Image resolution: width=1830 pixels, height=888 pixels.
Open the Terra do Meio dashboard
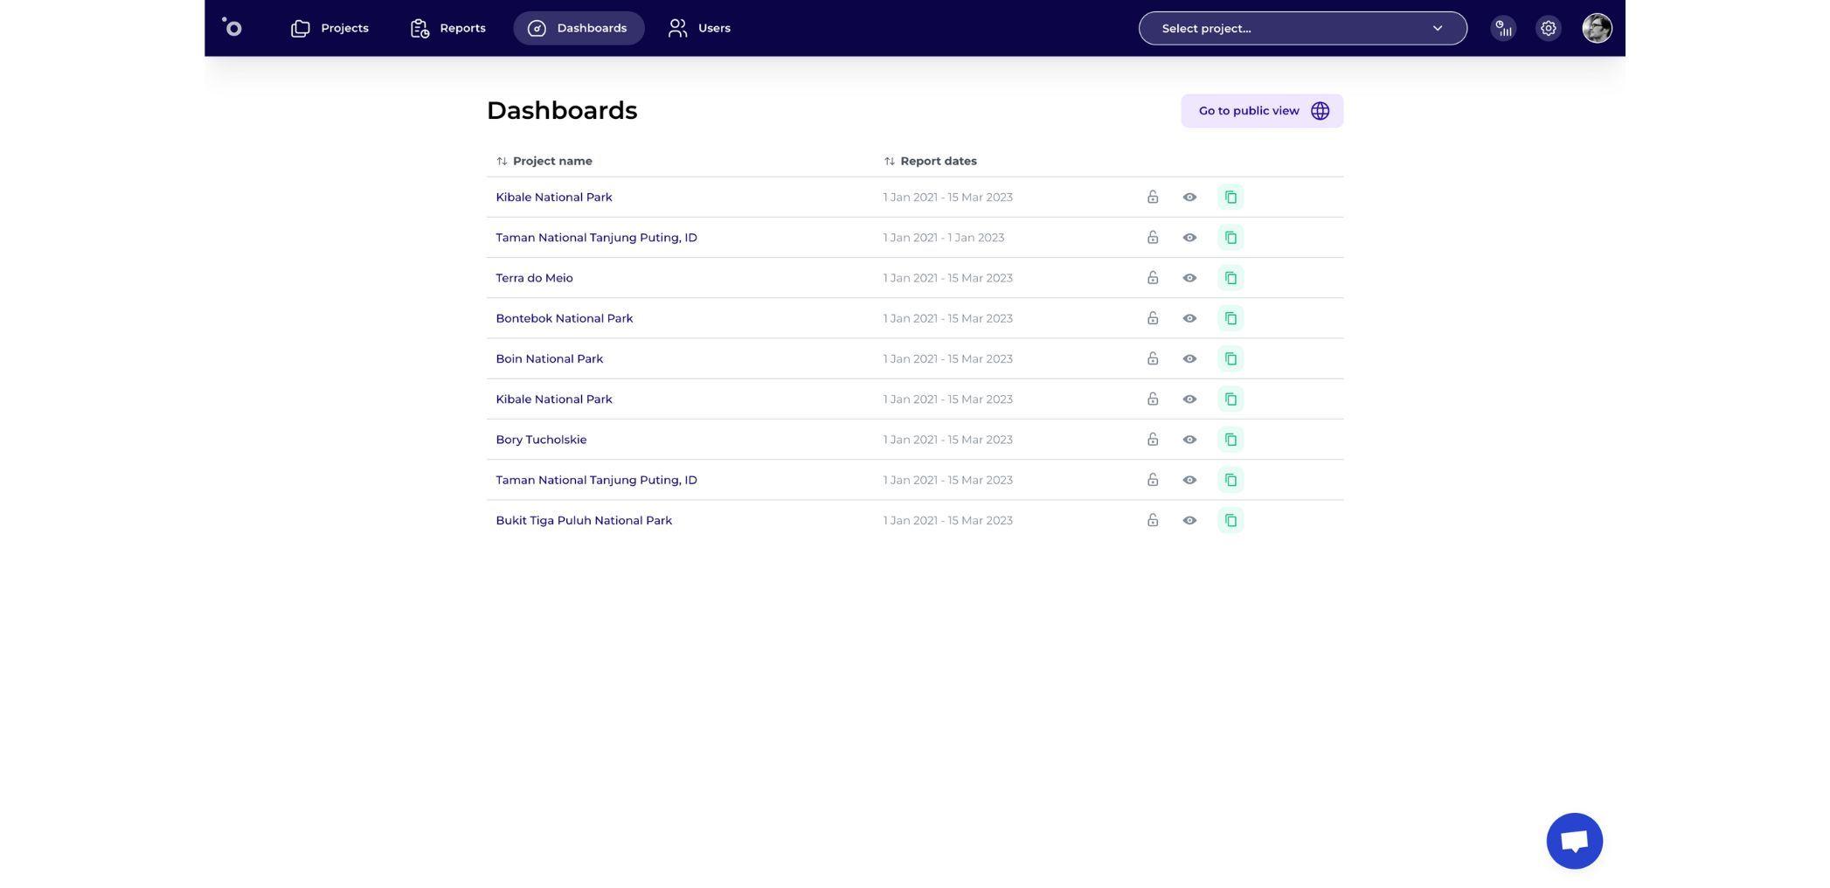[534, 278]
